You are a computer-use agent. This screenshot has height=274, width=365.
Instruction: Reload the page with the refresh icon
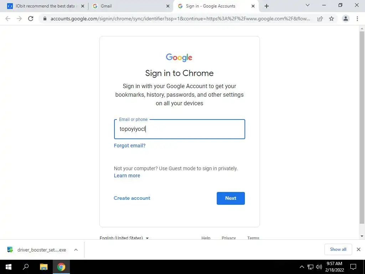(31, 19)
